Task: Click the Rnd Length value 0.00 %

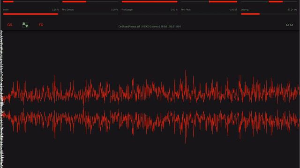Action: [x=174, y=10]
